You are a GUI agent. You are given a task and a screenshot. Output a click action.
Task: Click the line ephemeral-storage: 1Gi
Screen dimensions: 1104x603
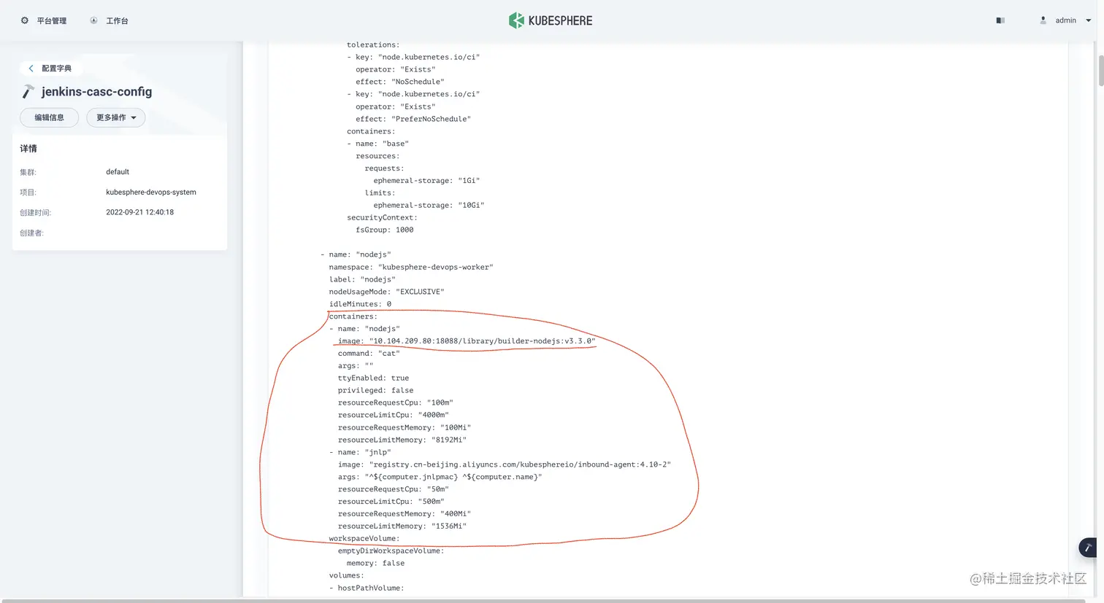click(x=426, y=180)
